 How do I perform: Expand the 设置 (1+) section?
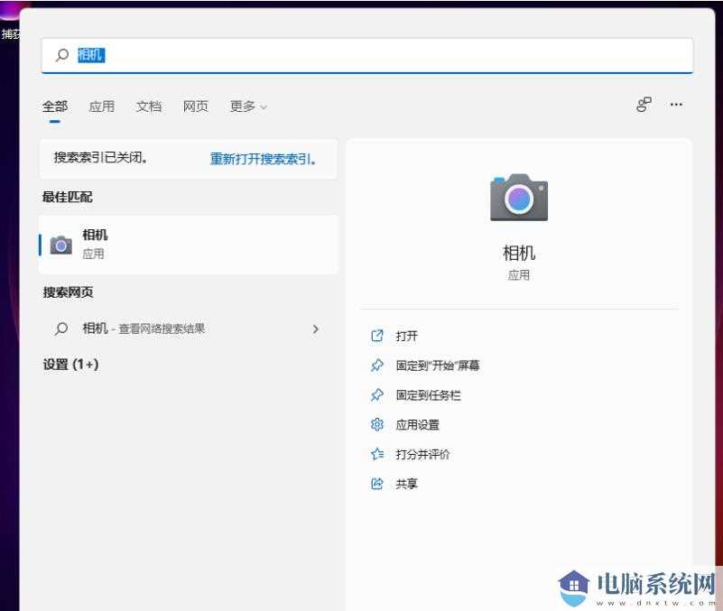point(70,363)
